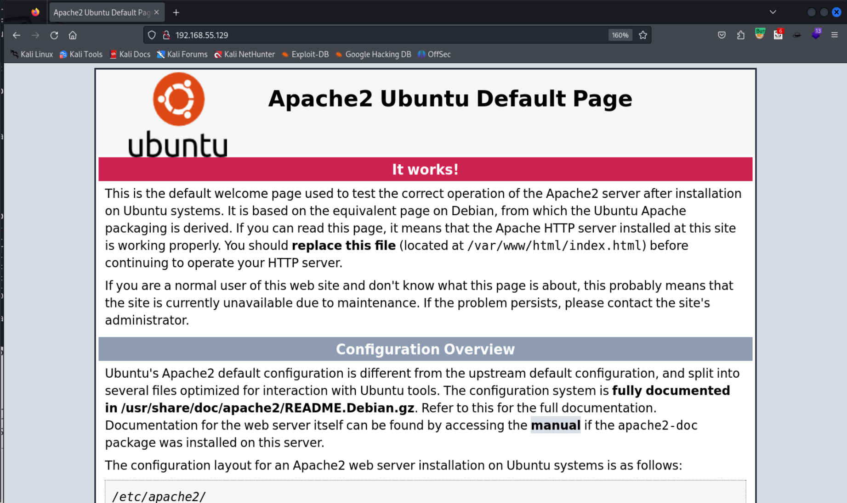Reset zoom using the 160% button

[x=620, y=35]
